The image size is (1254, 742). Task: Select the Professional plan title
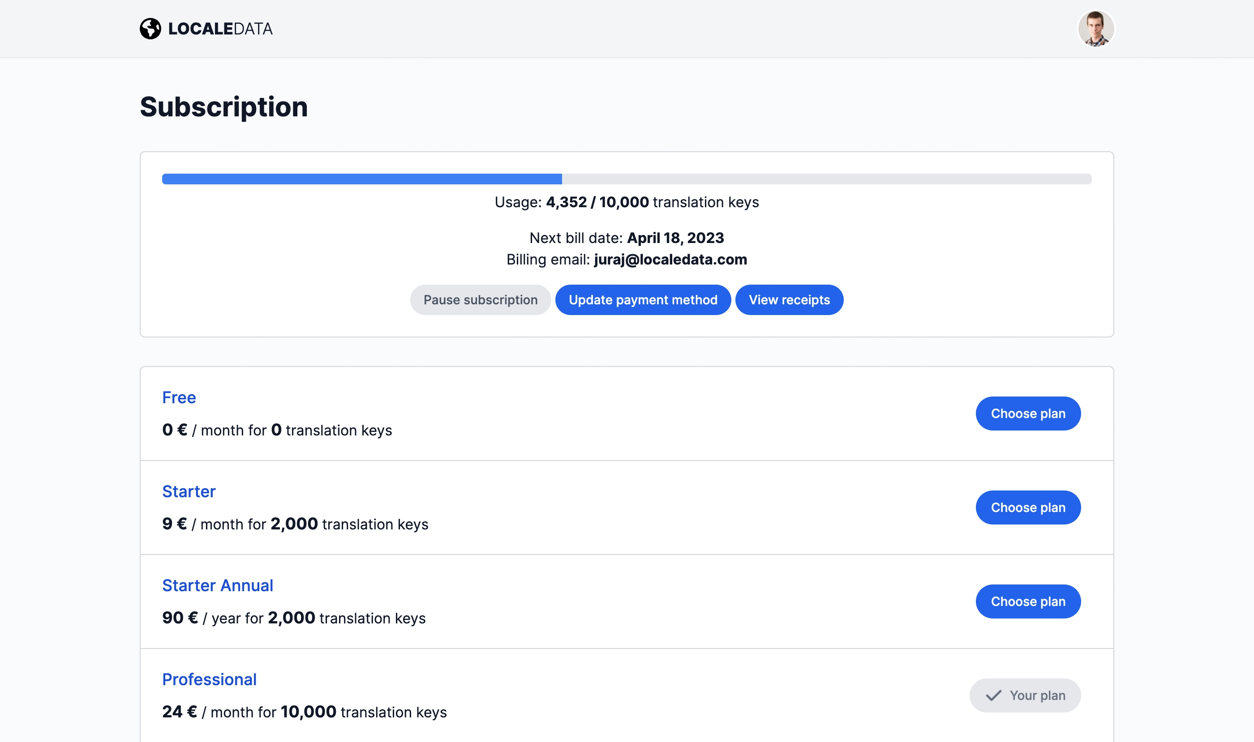(x=209, y=679)
